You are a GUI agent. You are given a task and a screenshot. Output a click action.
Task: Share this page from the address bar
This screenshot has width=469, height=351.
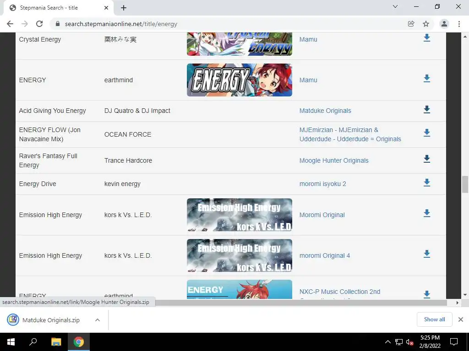click(x=411, y=24)
